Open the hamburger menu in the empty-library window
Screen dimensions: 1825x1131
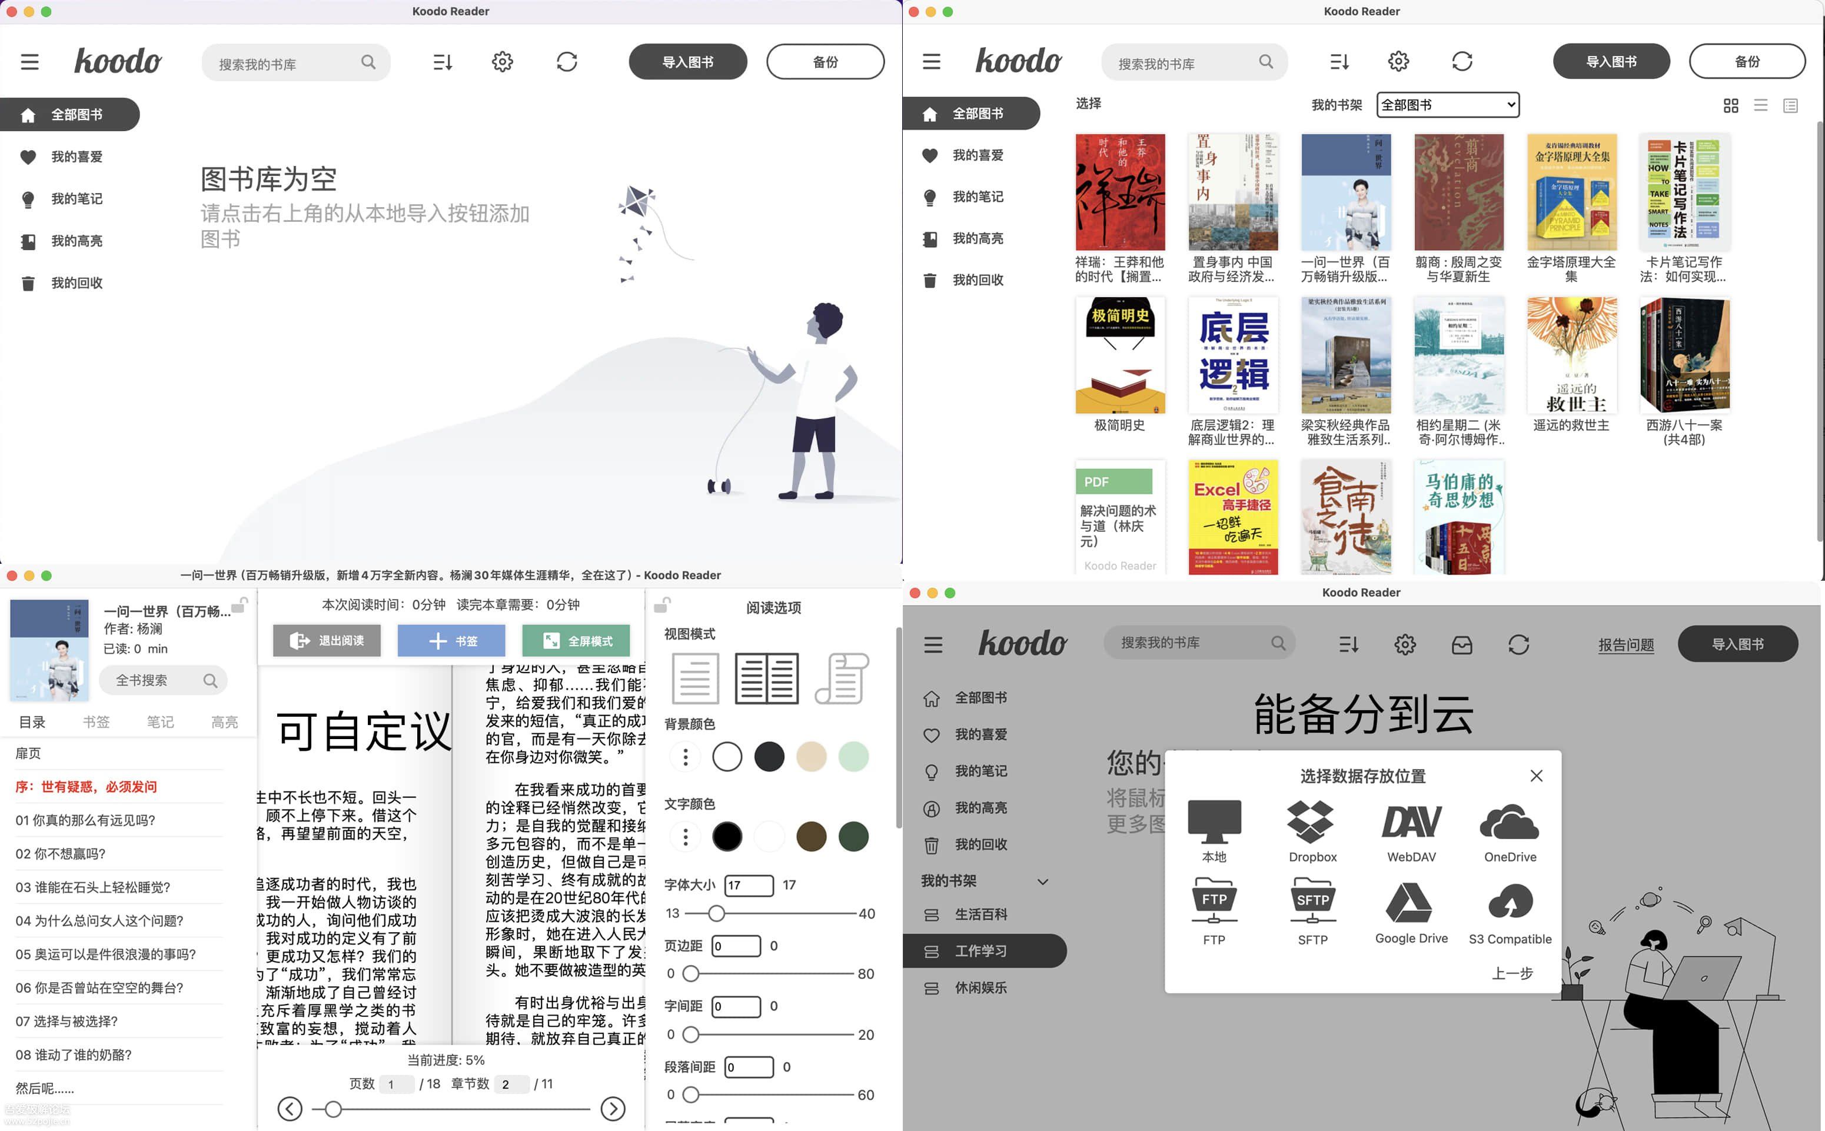(29, 61)
